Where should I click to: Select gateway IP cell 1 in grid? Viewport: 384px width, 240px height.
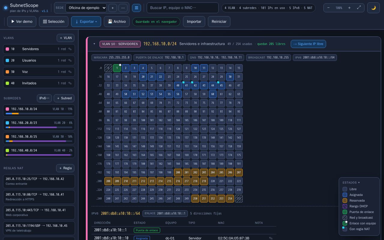pyautogui.click(x=117, y=68)
